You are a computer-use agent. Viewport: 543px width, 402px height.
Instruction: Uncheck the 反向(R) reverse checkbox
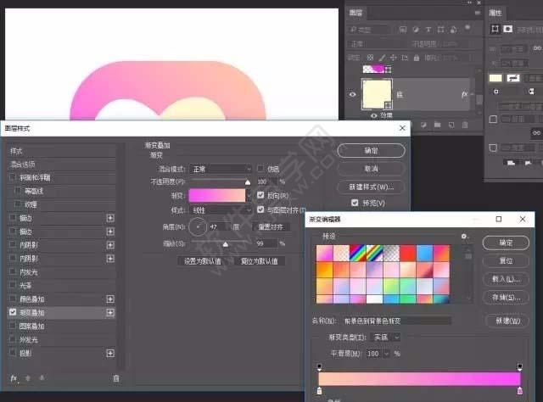[260, 195]
